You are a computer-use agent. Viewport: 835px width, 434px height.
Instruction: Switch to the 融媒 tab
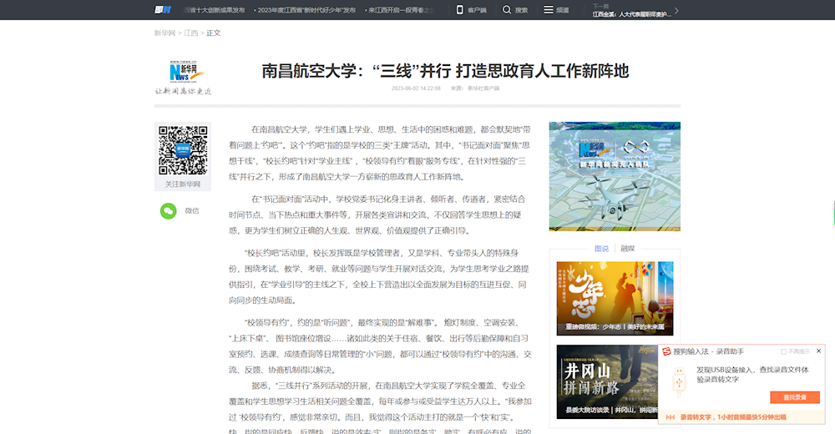[x=627, y=248]
